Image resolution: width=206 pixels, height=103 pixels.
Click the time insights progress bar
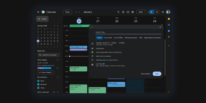pyautogui.click(x=48, y=68)
